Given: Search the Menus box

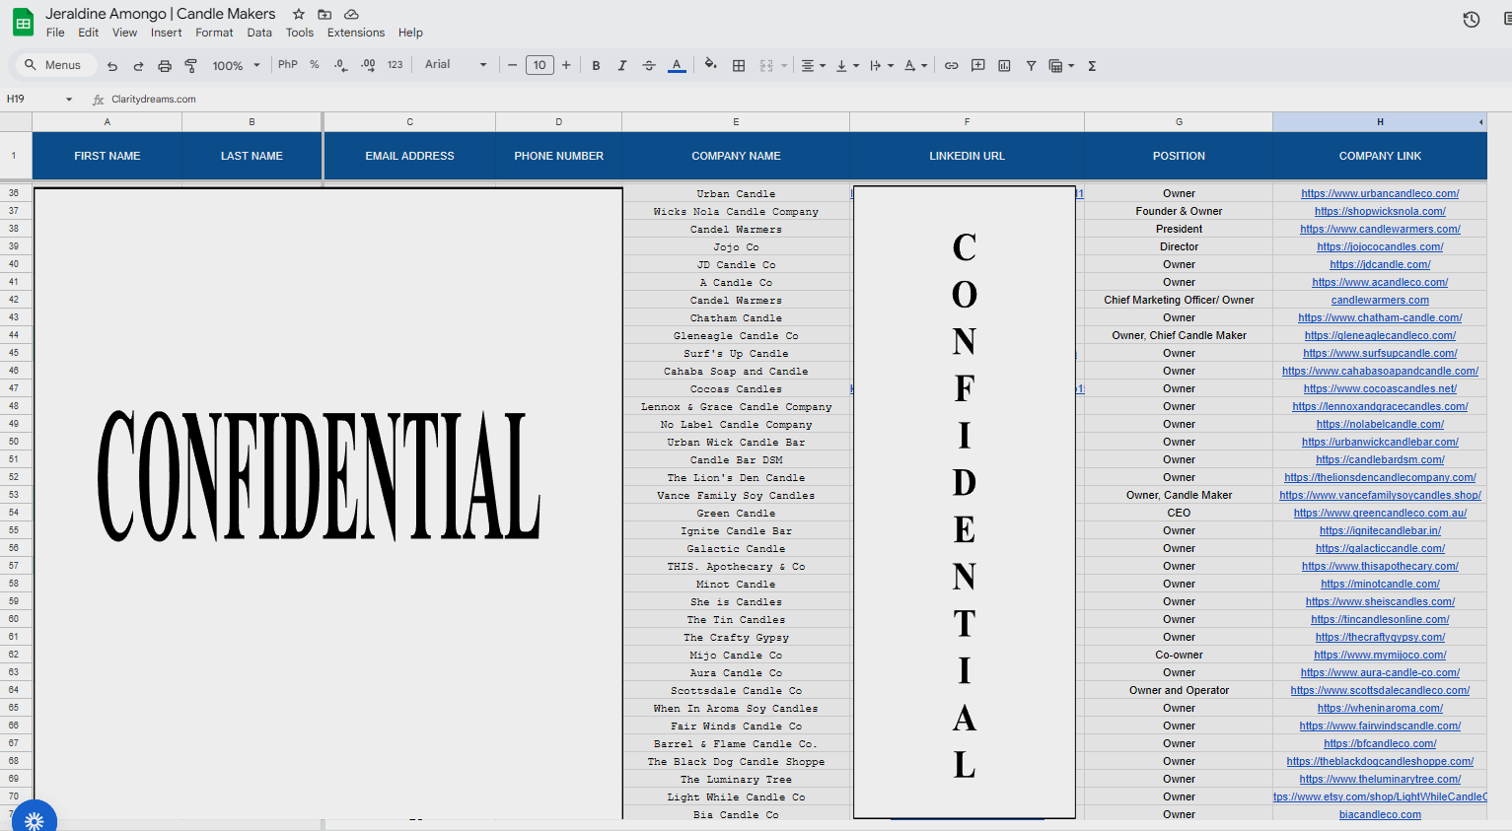Looking at the screenshot, I should tap(54, 65).
